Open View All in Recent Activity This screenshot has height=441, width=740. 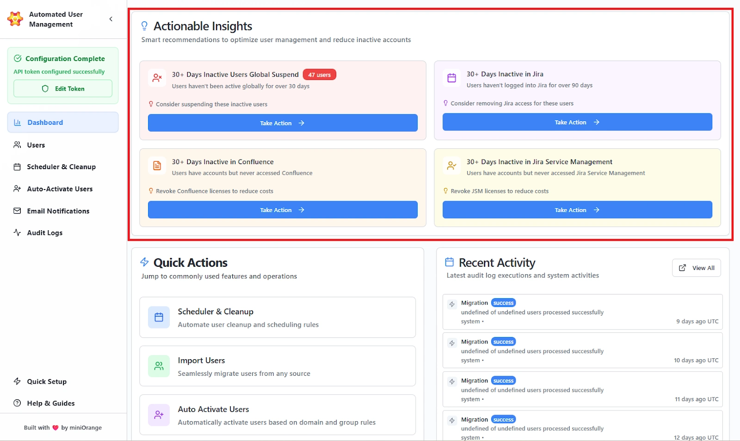click(x=696, y=268)
